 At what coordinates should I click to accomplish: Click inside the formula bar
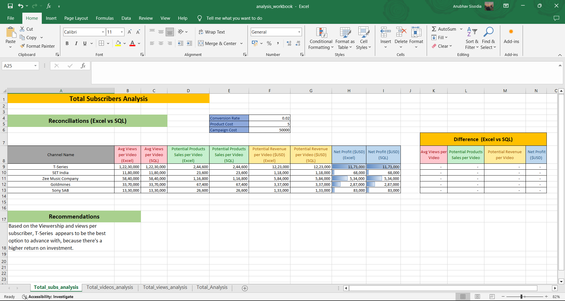pos(324,73)
